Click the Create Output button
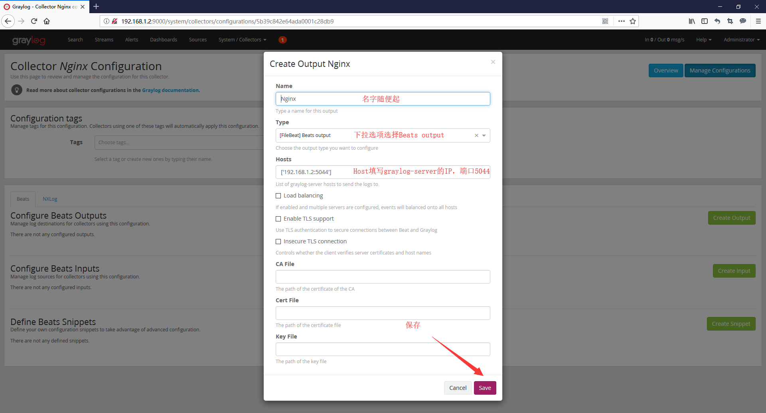The image size is (766, 413). coord(732,218)
